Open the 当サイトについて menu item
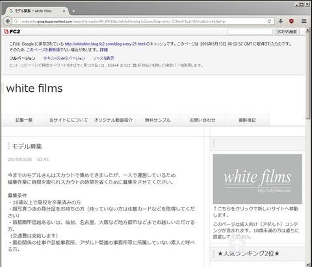312x267 pixels. (x=68, y=120)
